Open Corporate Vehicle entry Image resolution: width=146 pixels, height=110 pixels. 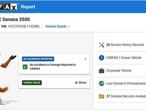pyautogui.click(x=119, y=71)
